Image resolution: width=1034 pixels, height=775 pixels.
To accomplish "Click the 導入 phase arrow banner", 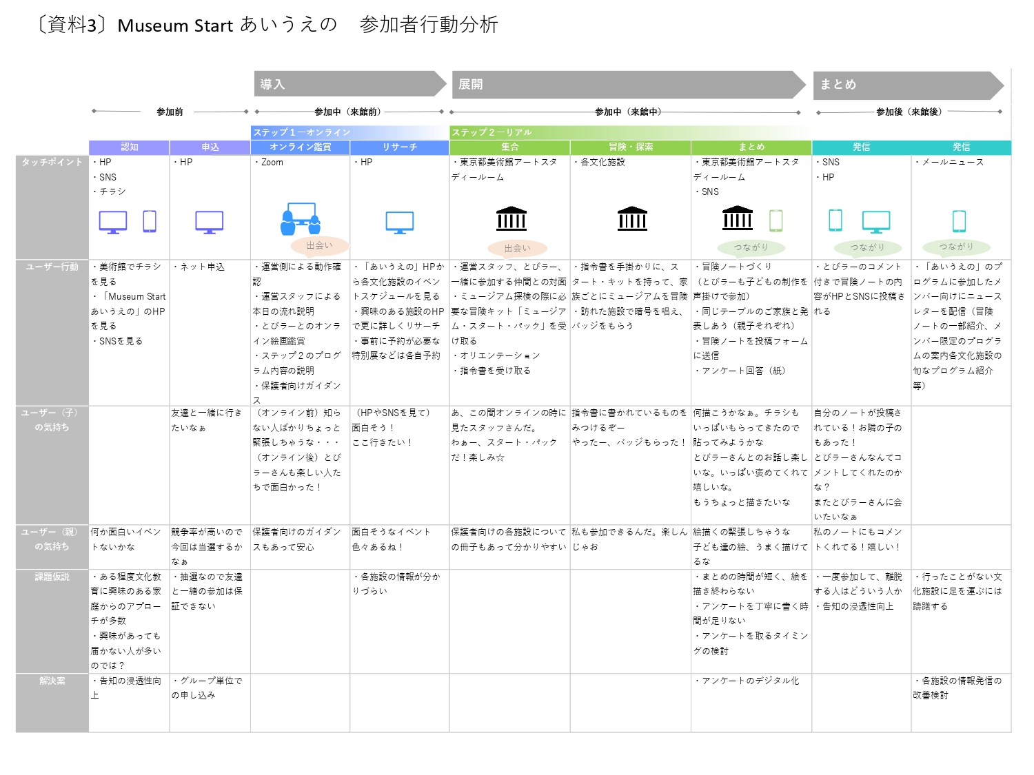I will [x=349, y=84].
